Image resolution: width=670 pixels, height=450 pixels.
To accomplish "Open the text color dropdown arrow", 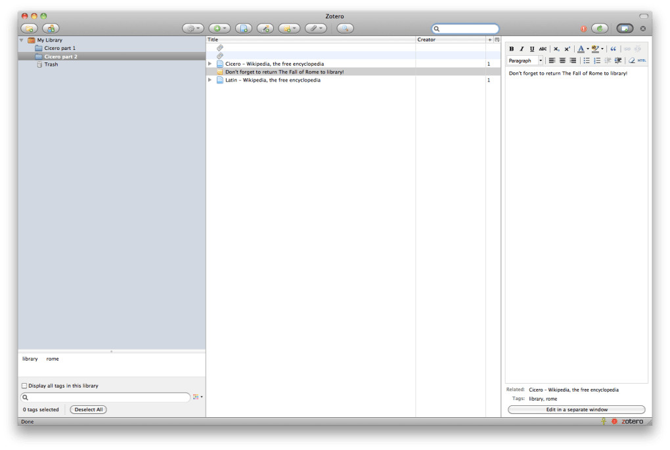I will coord(588,49).
